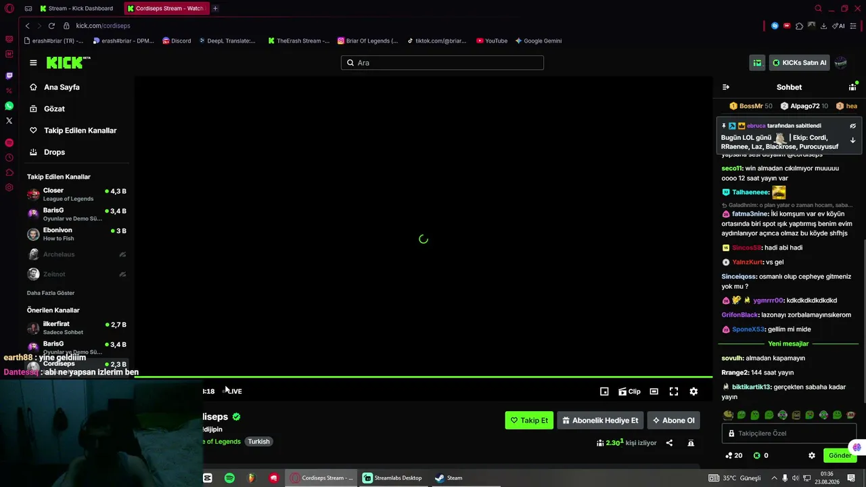Screen dimensions: 866x487
Task: Open the Kick hamburger menu
Action: pos(33,63)
